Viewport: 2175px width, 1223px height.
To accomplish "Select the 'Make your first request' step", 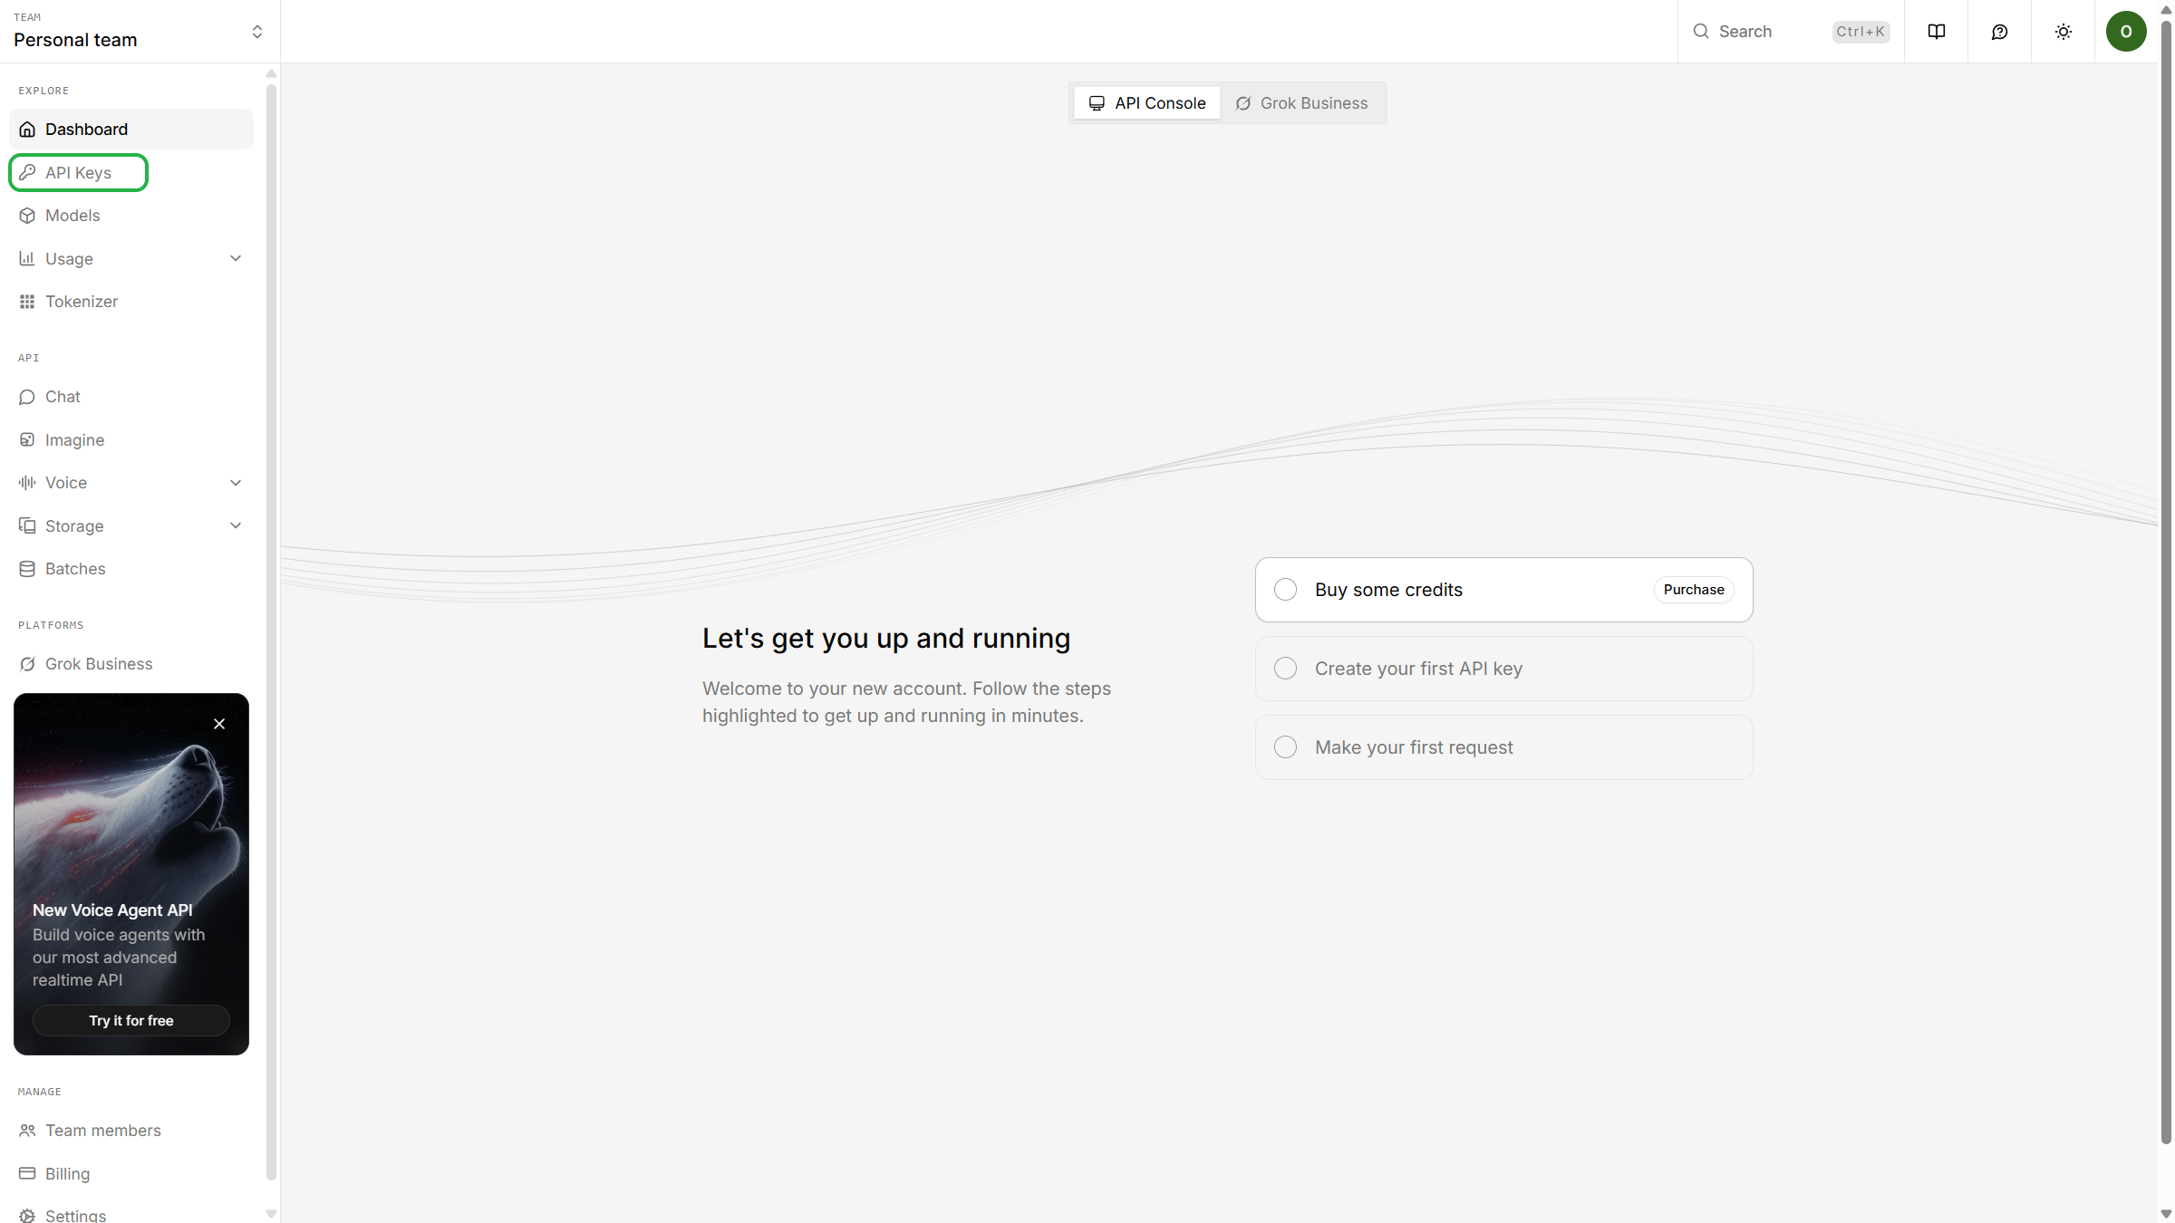I will [x=1285, y=746].
